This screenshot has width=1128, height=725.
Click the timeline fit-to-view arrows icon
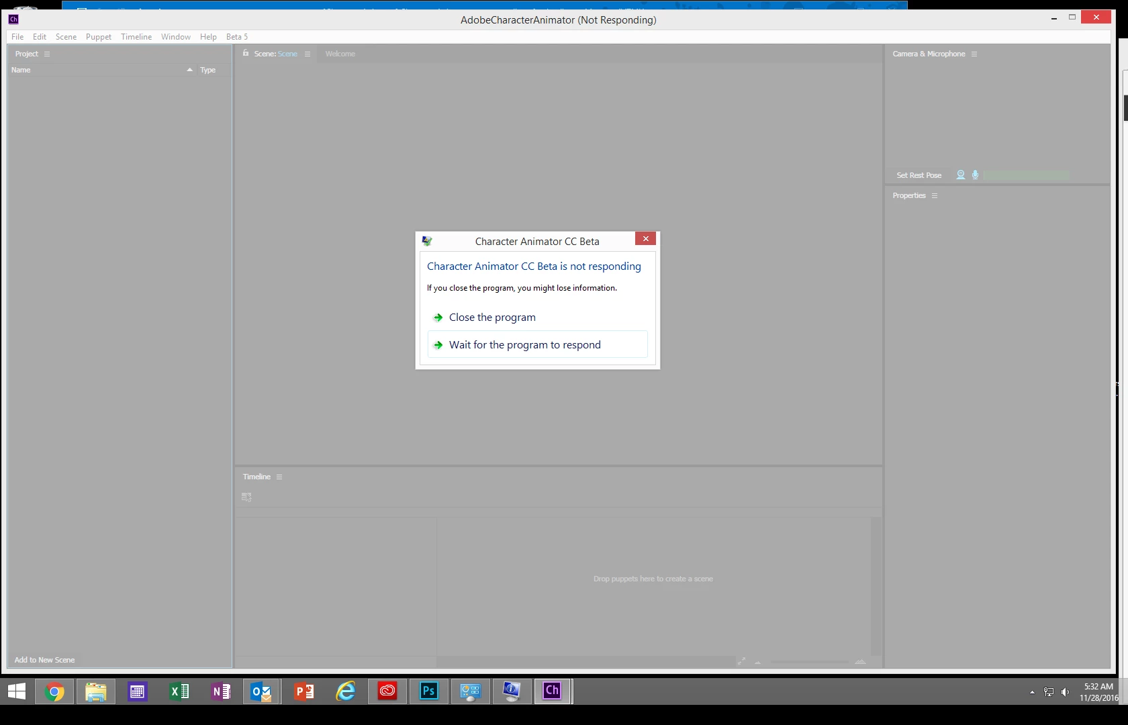741,661
